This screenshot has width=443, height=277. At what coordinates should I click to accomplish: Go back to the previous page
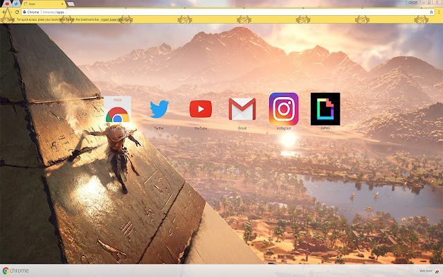click(x=4, y=12)
